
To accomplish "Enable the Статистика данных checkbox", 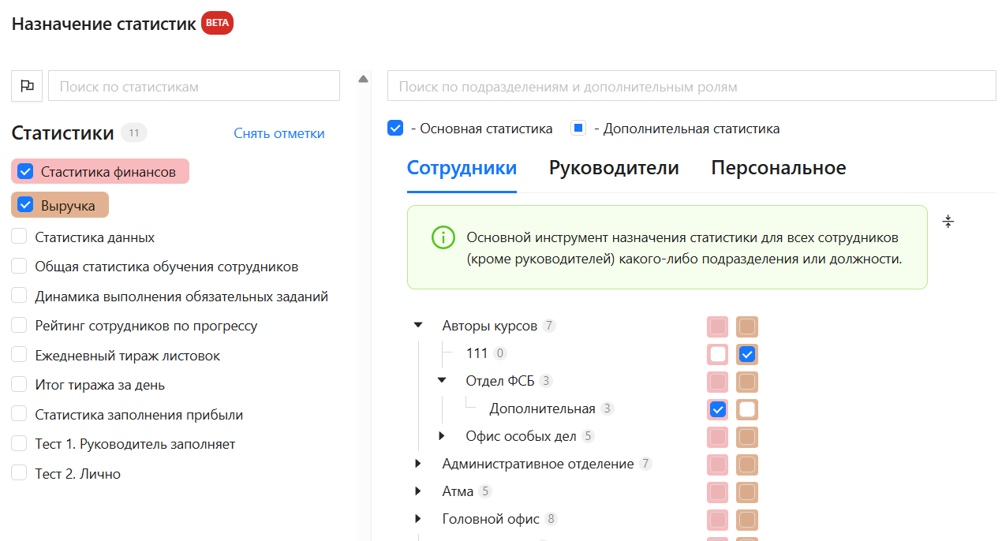I will [x=20, y=237].
